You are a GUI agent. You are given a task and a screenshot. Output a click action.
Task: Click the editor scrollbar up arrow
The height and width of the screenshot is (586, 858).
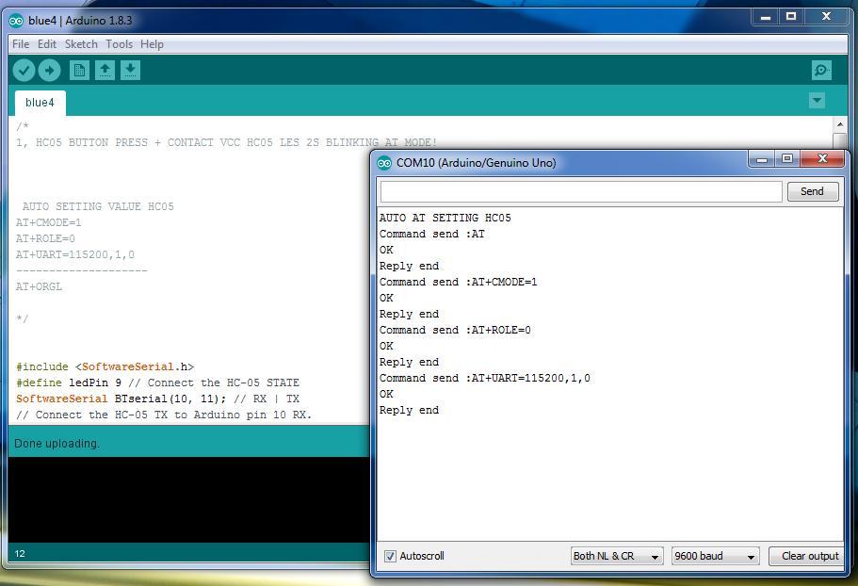point(840,124)
